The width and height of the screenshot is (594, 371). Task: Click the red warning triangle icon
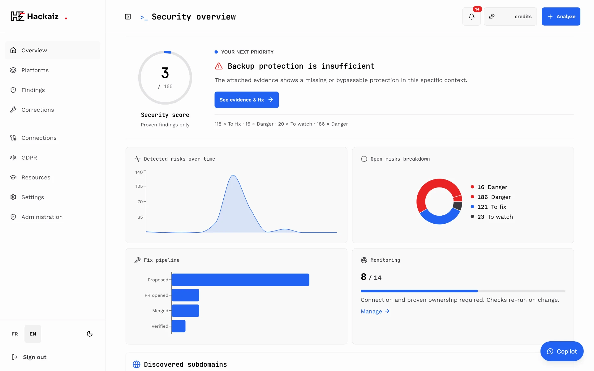(x=219, y=66)
